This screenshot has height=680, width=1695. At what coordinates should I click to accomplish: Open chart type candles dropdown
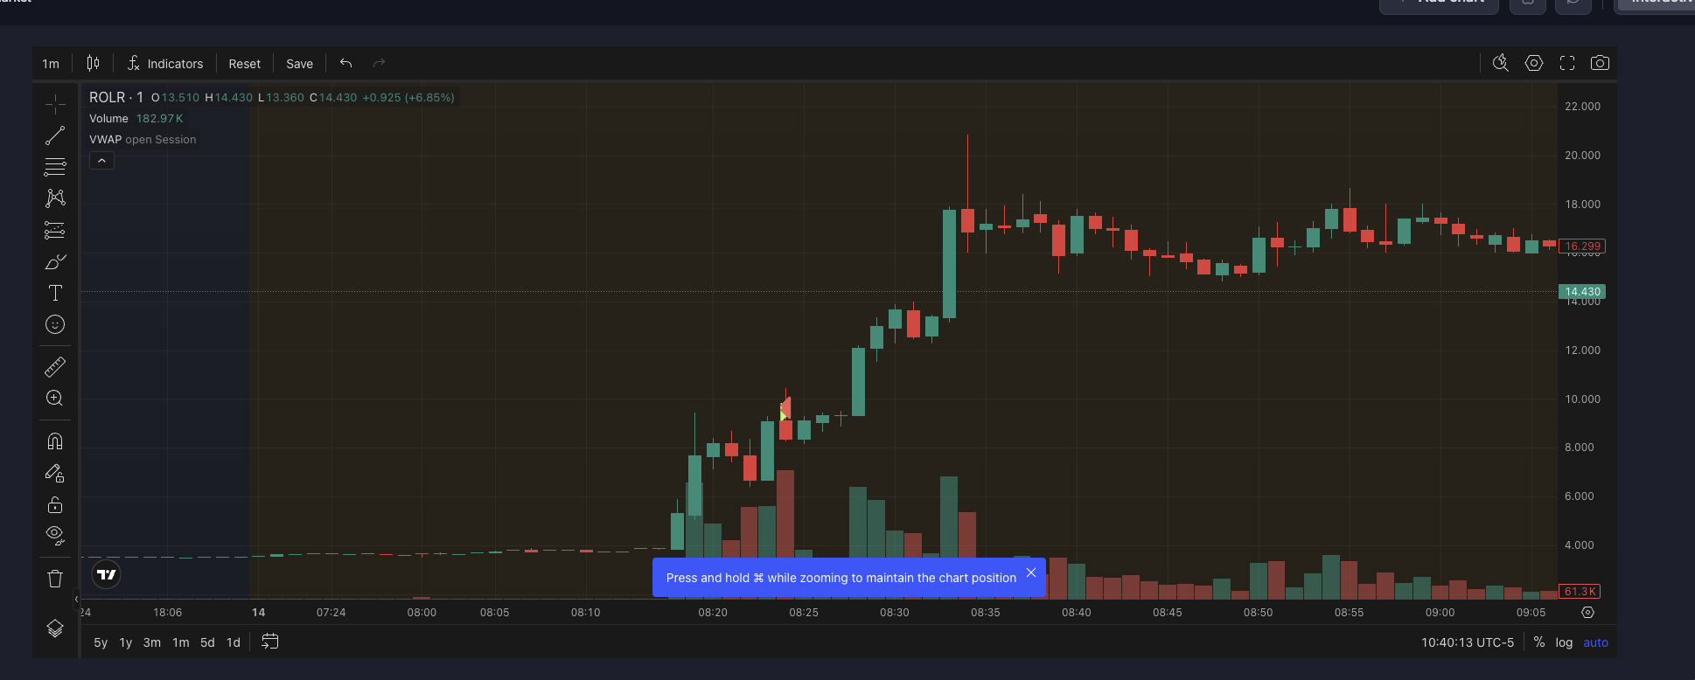pos(93,63)
